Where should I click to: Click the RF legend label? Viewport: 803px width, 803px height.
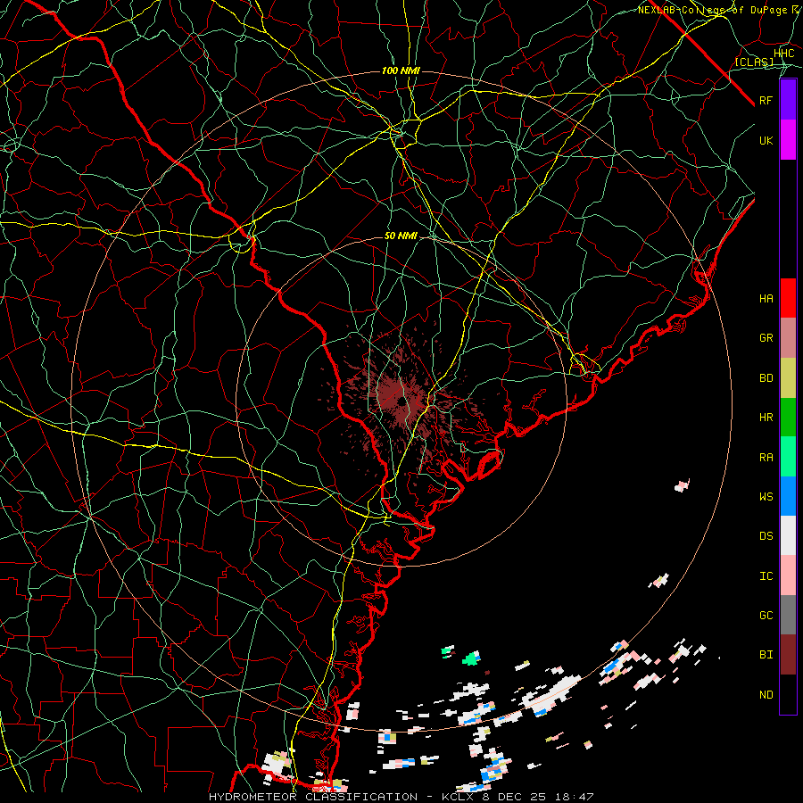766,100
